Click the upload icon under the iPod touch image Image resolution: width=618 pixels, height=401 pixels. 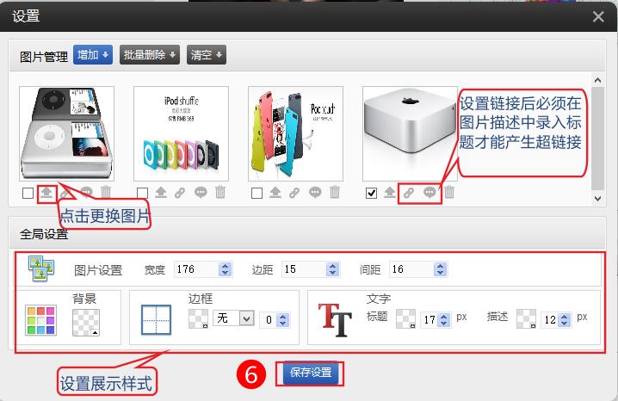(x=275, y=193)
